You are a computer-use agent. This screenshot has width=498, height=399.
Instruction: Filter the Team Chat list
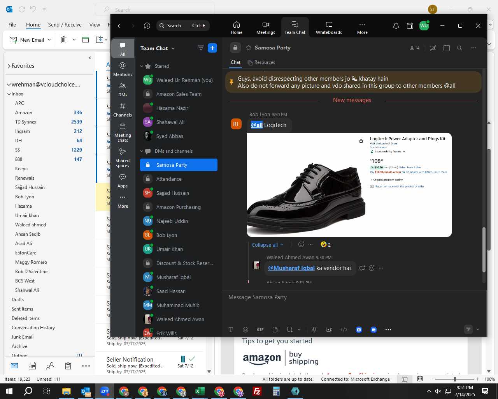(201, 48)
